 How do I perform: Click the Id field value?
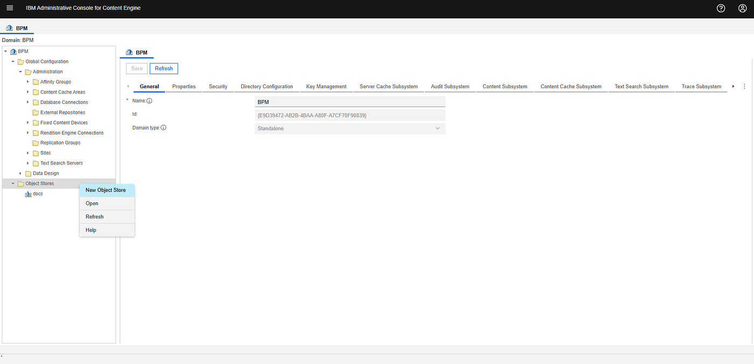click(x=350, y=115)
